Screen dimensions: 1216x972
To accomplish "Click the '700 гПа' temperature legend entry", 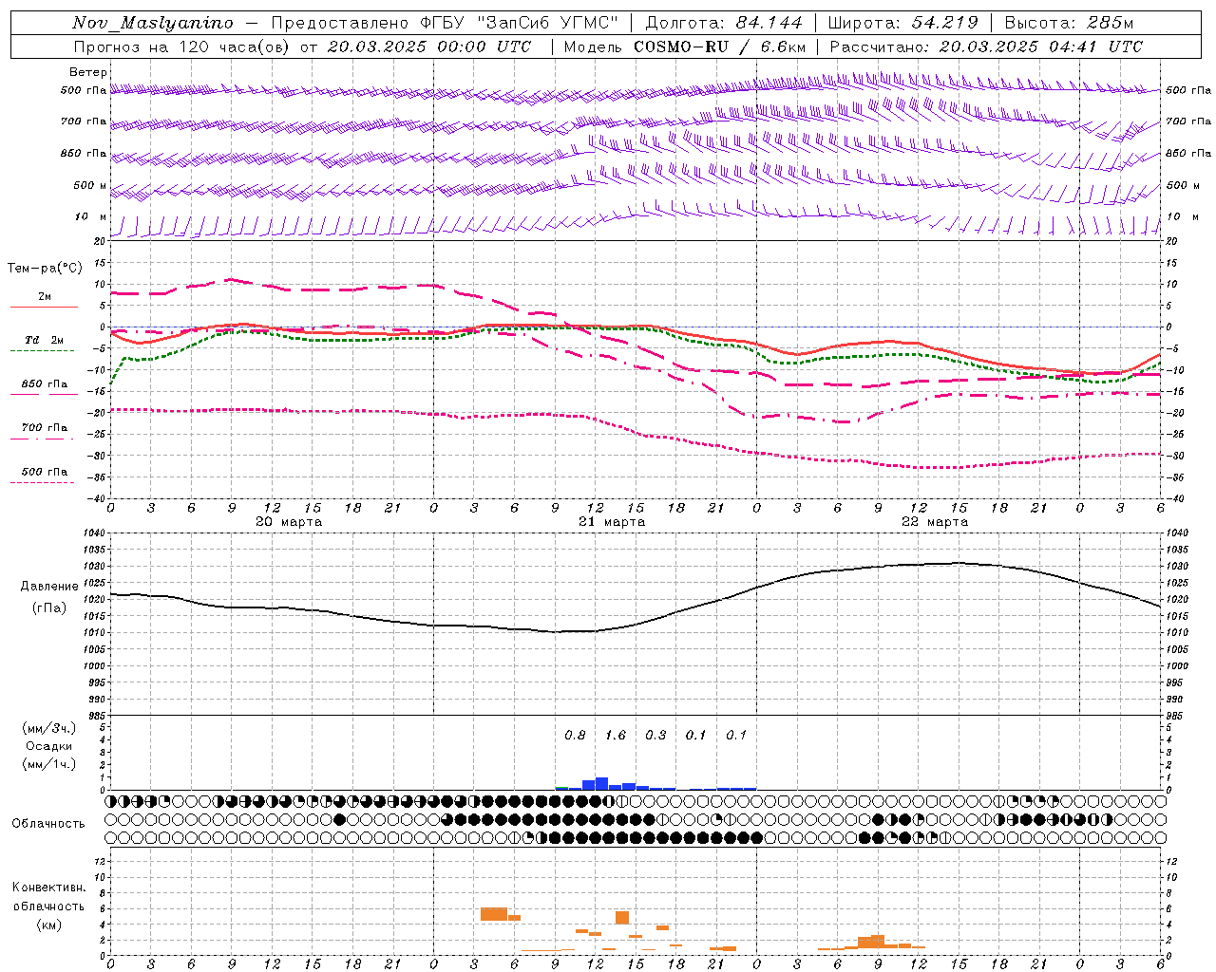I will point(45,428).
